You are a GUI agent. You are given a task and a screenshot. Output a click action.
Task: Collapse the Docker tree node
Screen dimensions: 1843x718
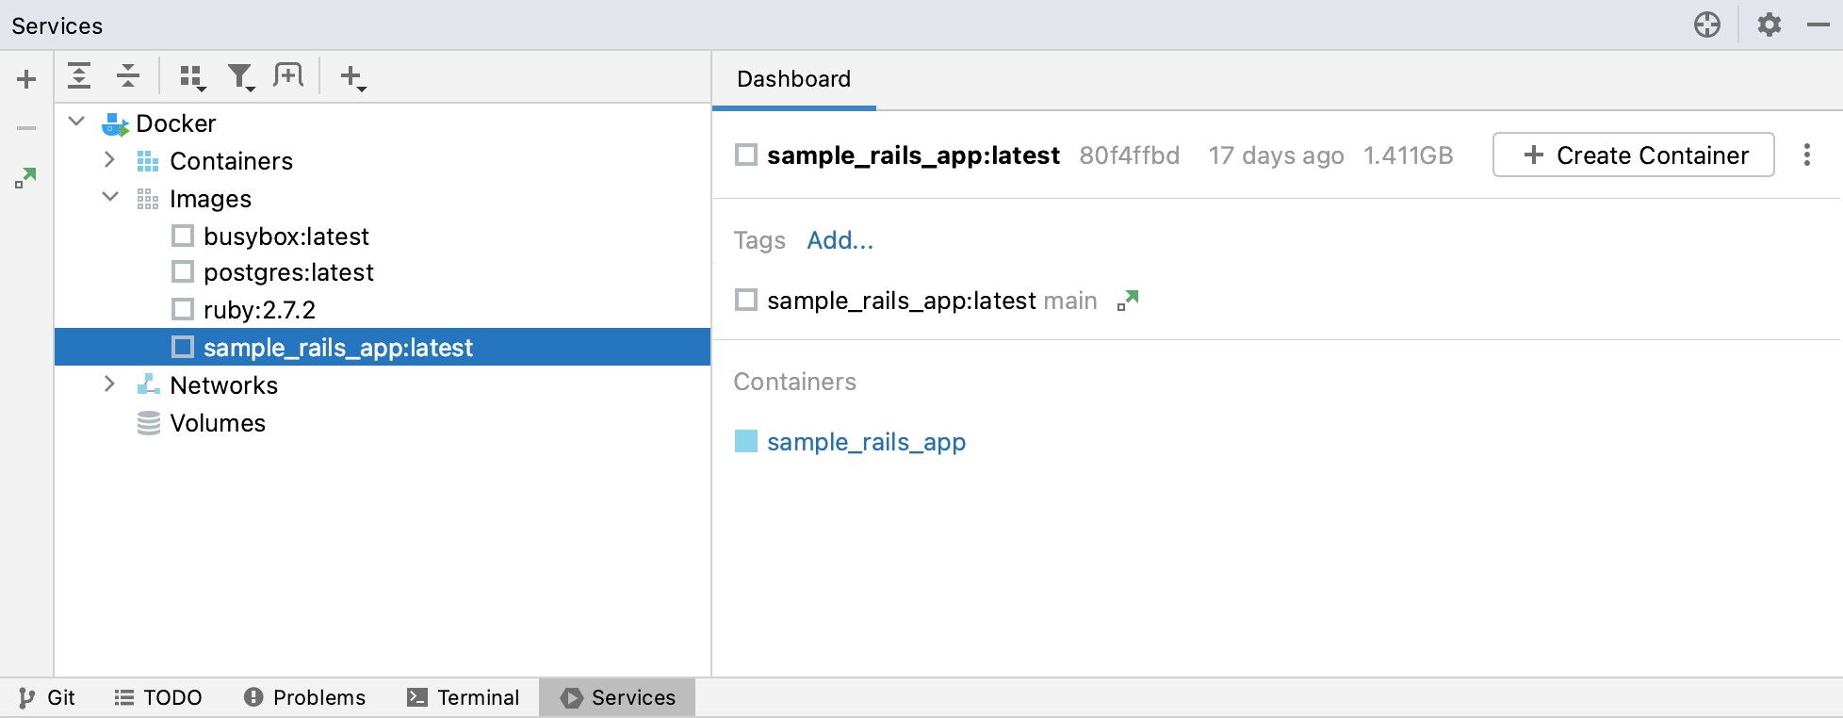77,122
